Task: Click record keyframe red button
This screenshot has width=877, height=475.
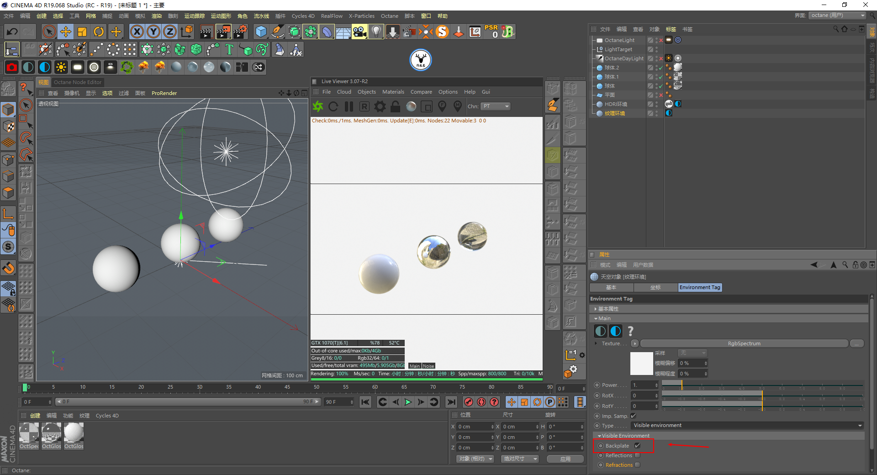Action: click(x=468, y=402)
